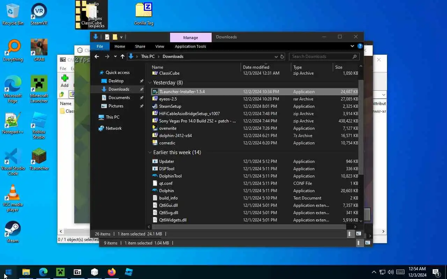
Task: Open the File menu in the 7-Zip window
Action: (63, 69)
